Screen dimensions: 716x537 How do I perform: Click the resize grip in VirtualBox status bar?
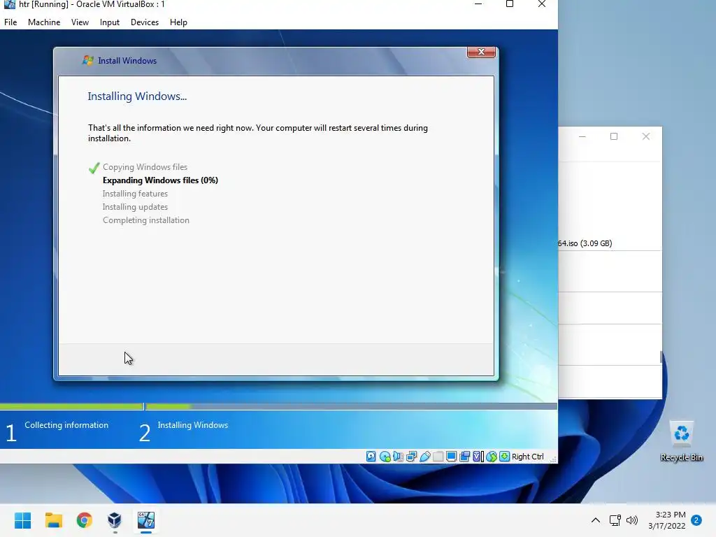coord(553,459)
